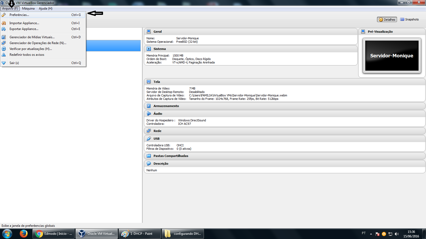This screenshot has height=239, width=426.
Task: Open Gerenciador de Operações de Rede
Action: tap(43, 43)
